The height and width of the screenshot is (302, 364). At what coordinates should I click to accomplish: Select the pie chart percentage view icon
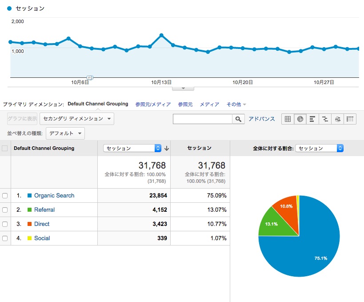pyautogui.click(x=300, y=119)
